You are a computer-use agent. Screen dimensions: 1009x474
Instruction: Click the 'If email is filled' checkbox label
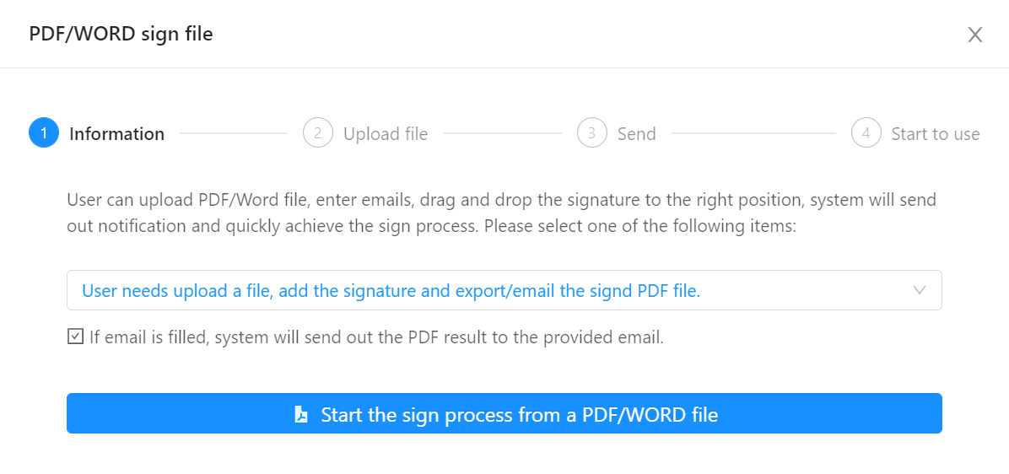click(376, 337)
